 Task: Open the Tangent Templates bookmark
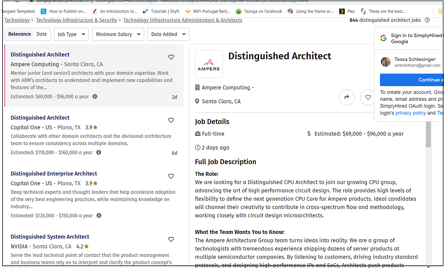[x=18, y=11]
